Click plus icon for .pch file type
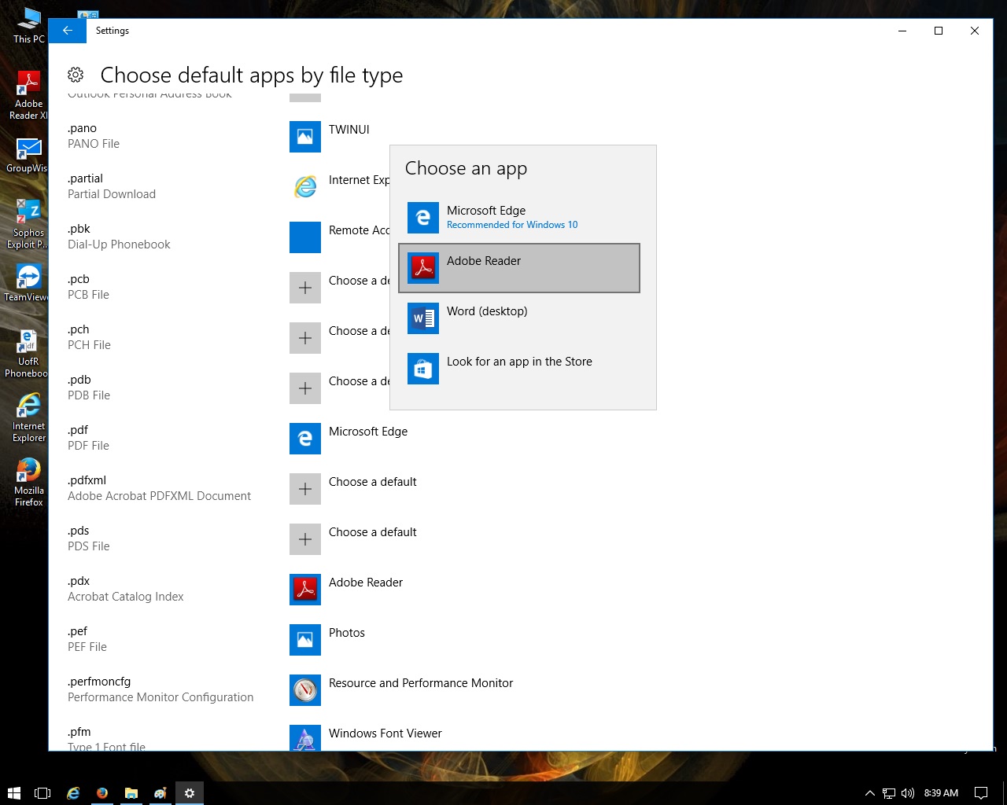This screenshot has height=805, width=1007. pos(305,338)
